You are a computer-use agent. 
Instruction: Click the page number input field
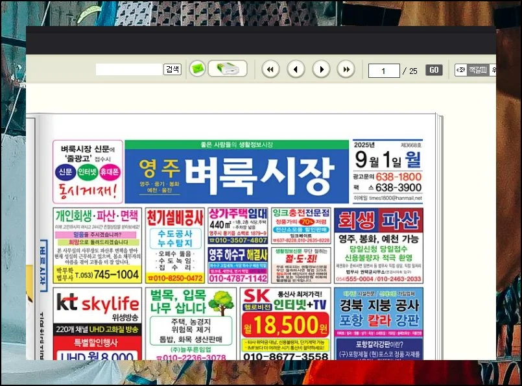click(x=384, y=71)
